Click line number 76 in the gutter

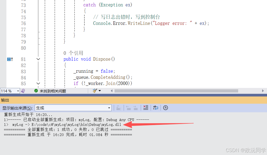tap(23, 24)
